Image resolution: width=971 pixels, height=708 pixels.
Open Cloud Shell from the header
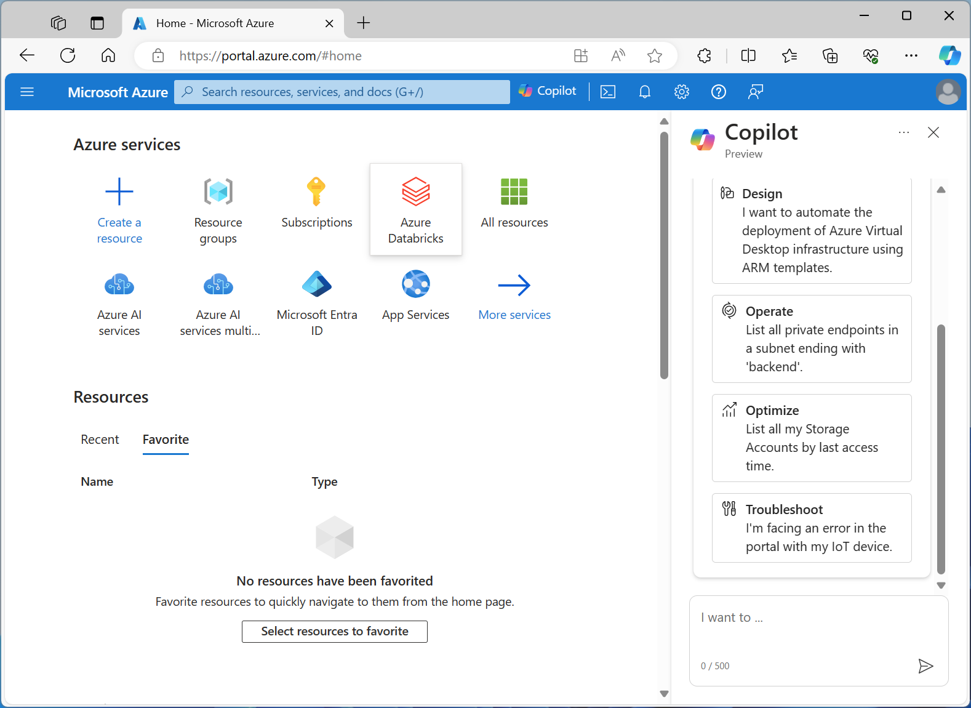pyautogui.click(x=608, y=92)
